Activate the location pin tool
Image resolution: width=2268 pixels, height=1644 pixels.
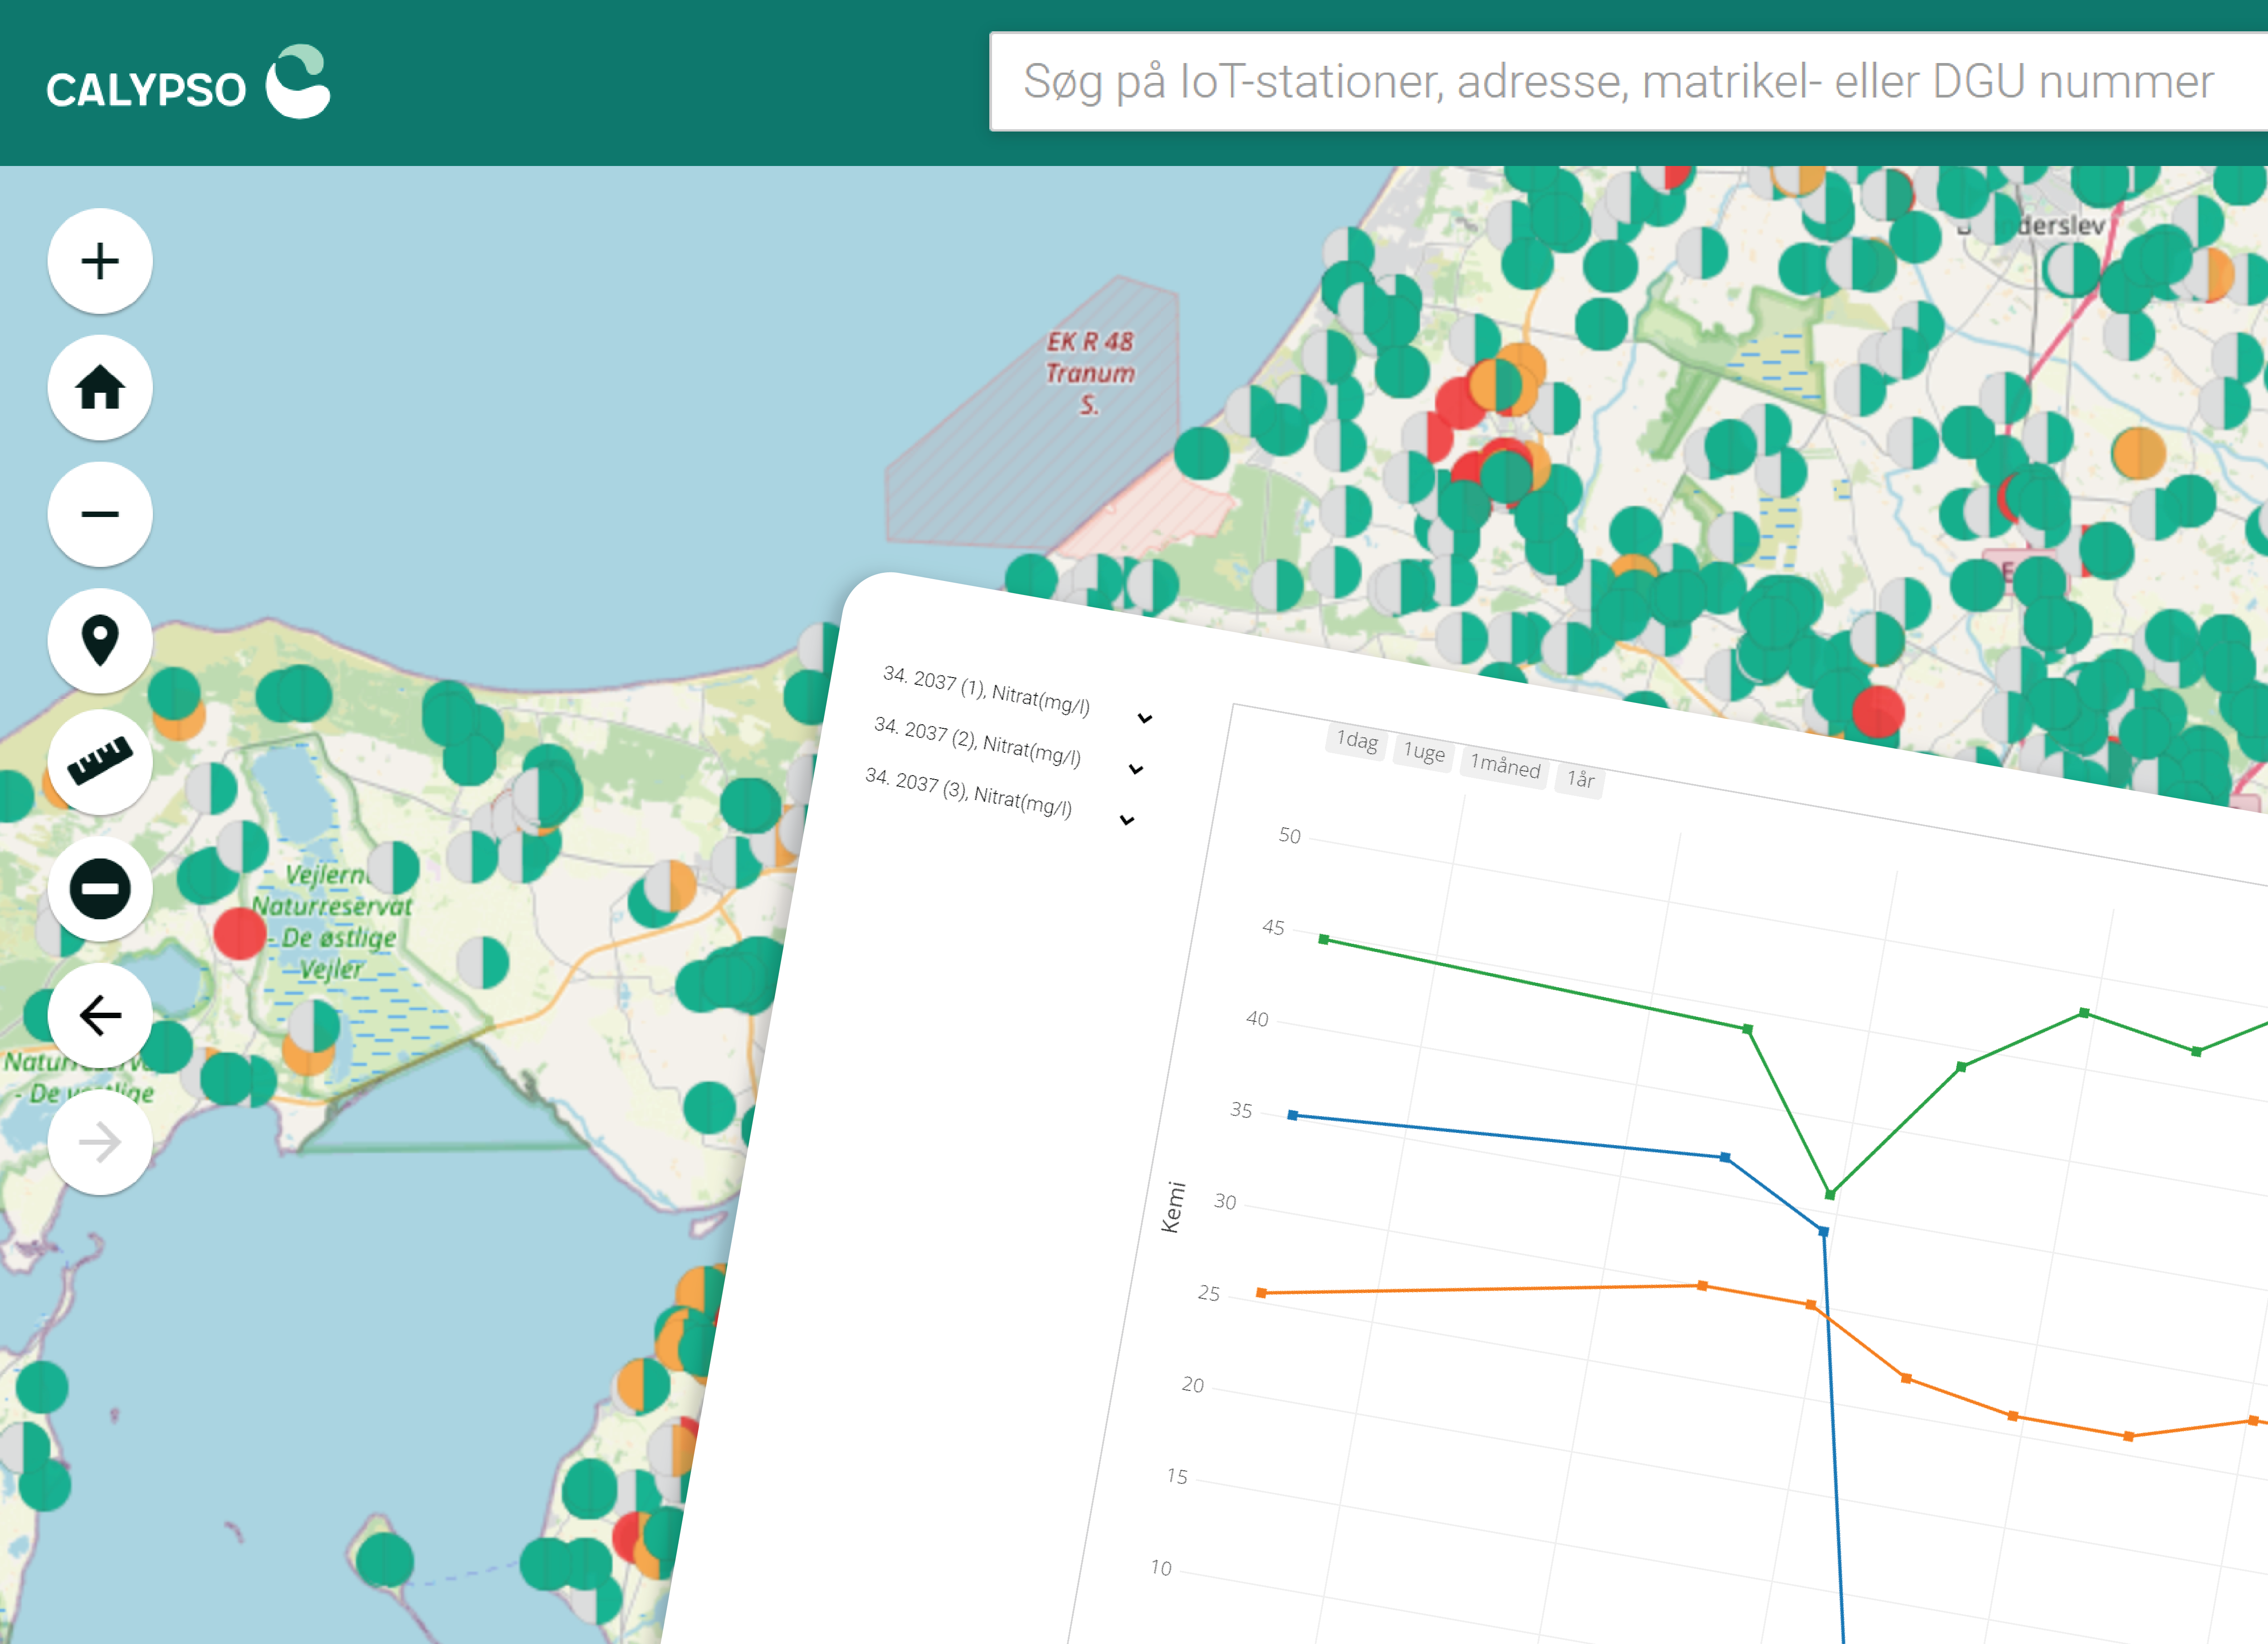(100, 640)
